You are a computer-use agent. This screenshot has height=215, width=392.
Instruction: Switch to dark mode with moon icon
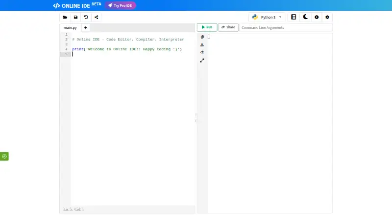pyautogui.click(x=305, y=17)
